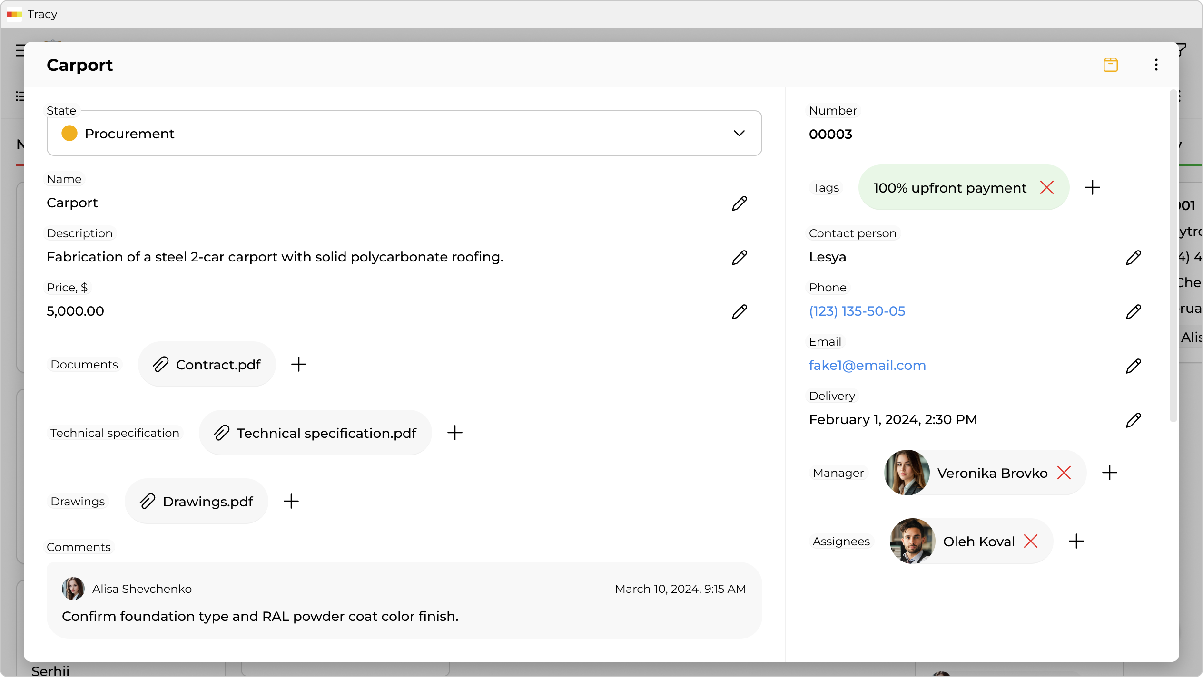The width and height of the screenshot is (1203, 677).
Task: Click the fake1@email.com email link
Action: 867,366
